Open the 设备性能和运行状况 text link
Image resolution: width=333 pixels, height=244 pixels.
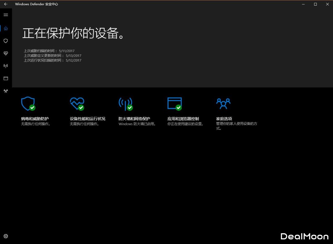pos(88,119)
